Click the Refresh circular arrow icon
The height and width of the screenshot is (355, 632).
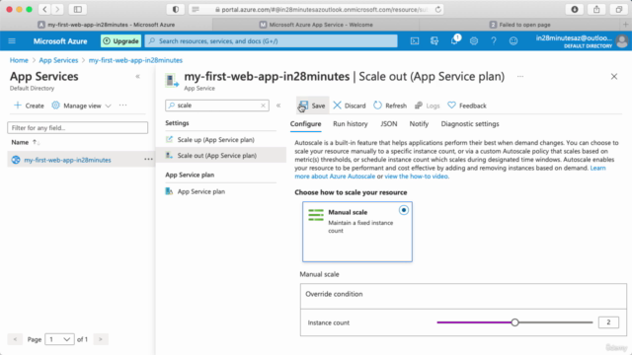click(377, 106)
